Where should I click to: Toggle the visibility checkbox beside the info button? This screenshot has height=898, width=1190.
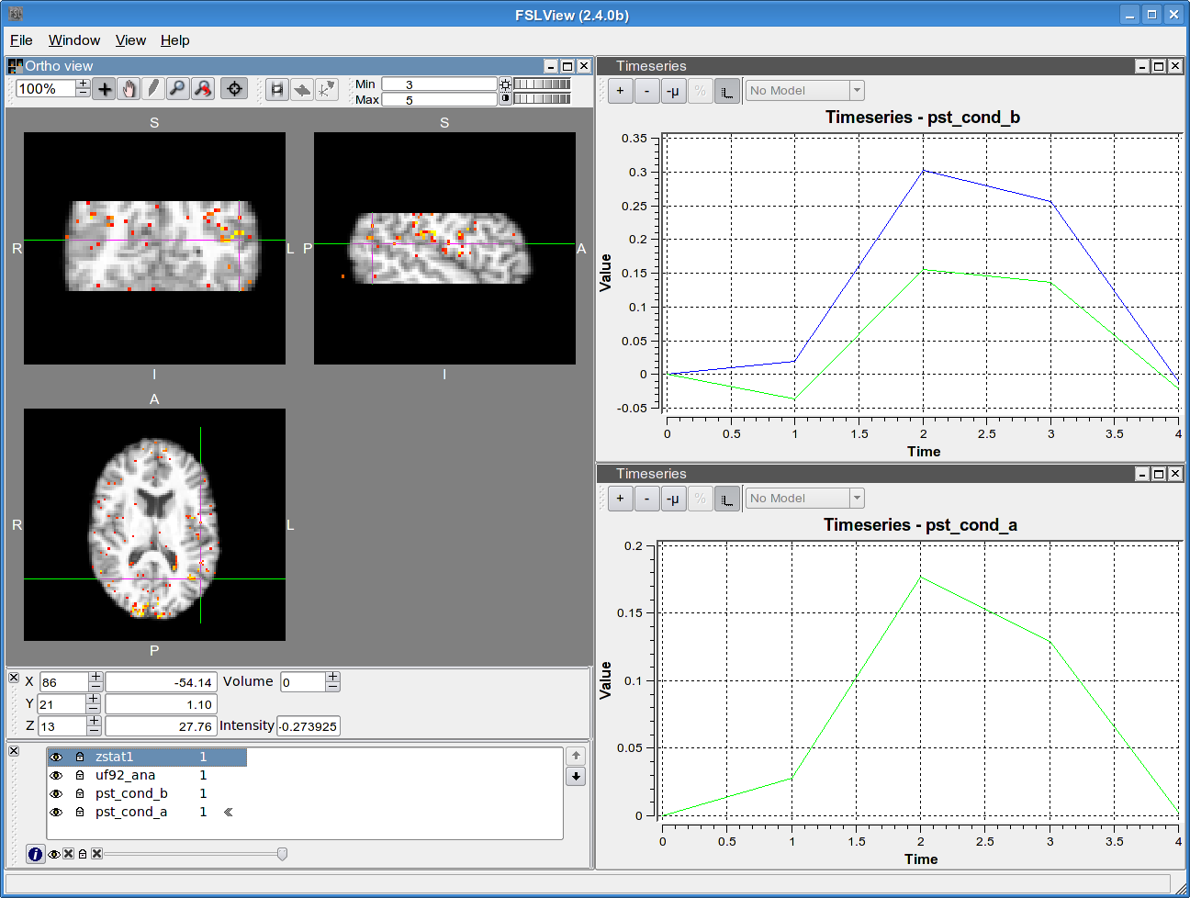pyautogui.click(x=68, y=854)
